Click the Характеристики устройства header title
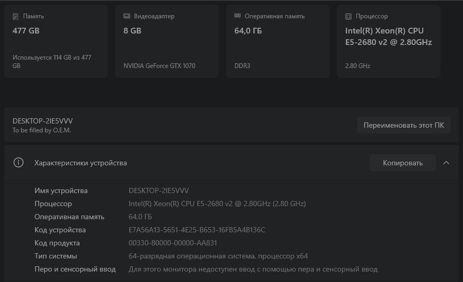This screenshot has width=463, height=282. [x=81, y=163]
